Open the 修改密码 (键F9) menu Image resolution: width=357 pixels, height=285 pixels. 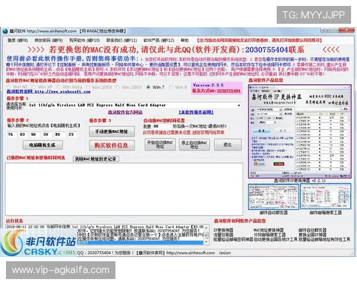point(49,40)
